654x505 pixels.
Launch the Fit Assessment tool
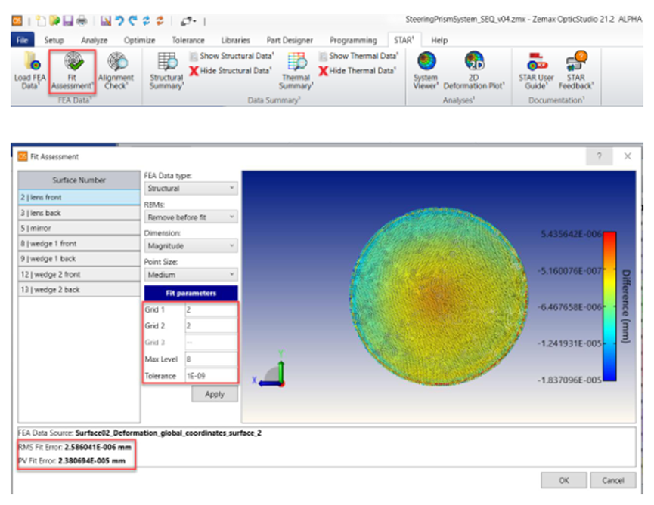point(71,72)
